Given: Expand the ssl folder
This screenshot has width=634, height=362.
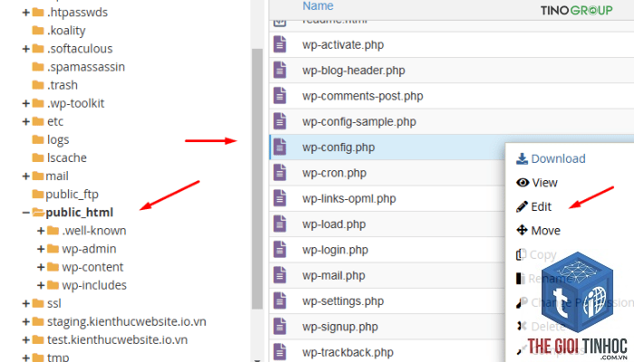Looking at the screenshot, I should click(x=26, y=303).
